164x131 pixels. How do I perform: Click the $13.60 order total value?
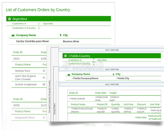coord(108,125)
